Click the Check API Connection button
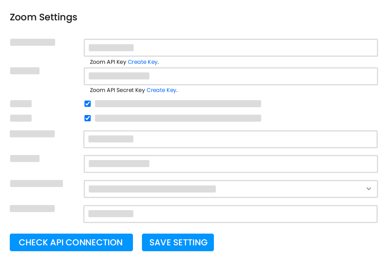This screenshot has width=391, height=261. click(x=71, y=242)
